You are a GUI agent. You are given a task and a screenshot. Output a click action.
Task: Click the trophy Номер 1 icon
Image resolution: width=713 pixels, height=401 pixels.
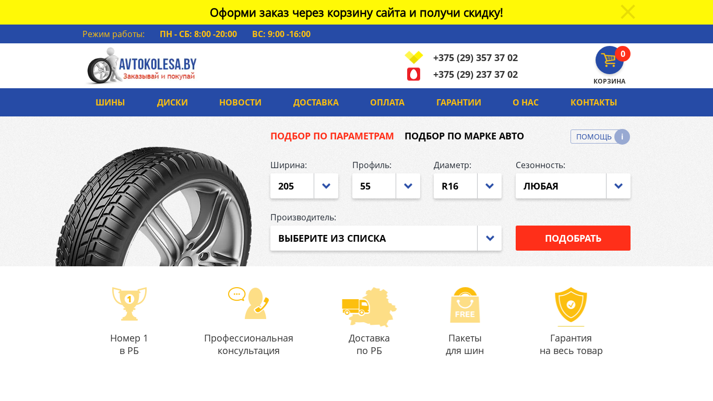click(x=129, y=303)
